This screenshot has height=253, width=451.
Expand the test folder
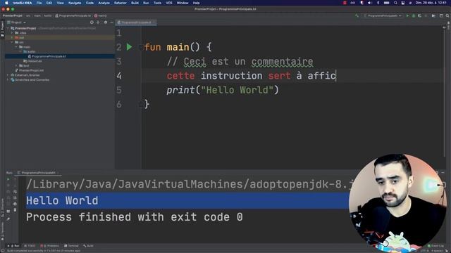[x=16, y=65]
